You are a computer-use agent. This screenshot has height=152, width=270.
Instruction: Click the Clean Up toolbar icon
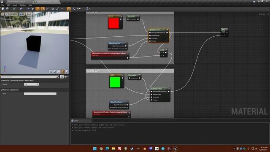[33, 8]
